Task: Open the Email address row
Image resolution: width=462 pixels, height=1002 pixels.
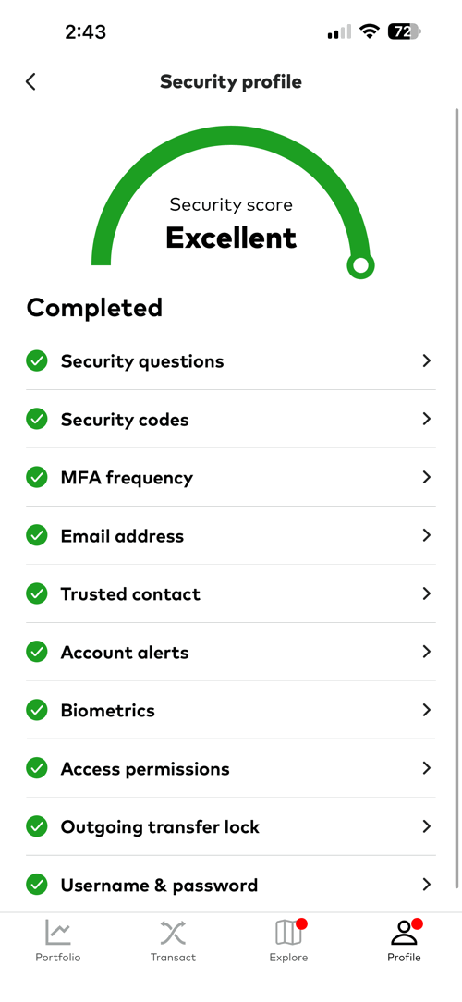Action: (x=231, y=535)
